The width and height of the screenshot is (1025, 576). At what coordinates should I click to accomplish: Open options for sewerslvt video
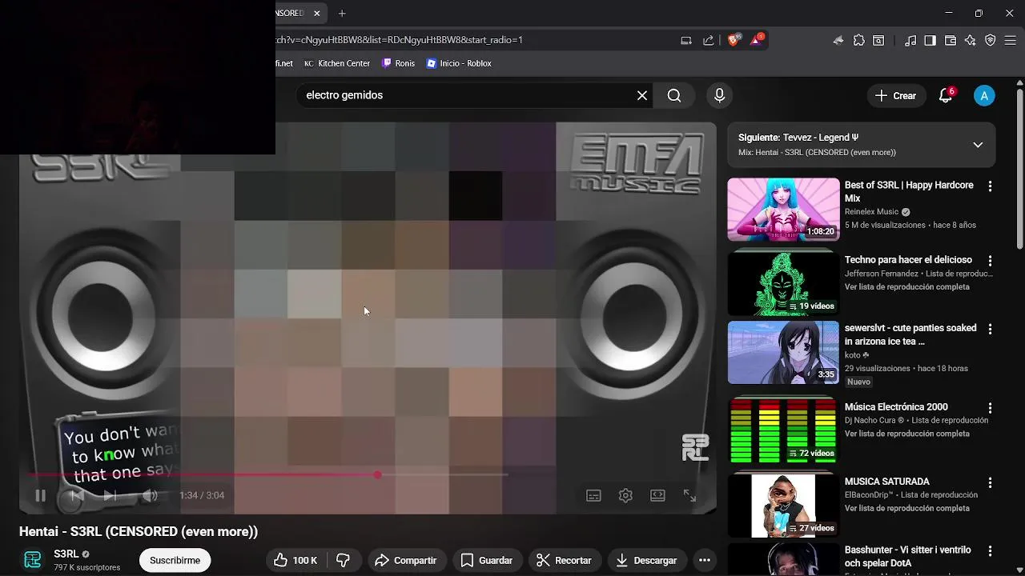click(x=990, y=329)
